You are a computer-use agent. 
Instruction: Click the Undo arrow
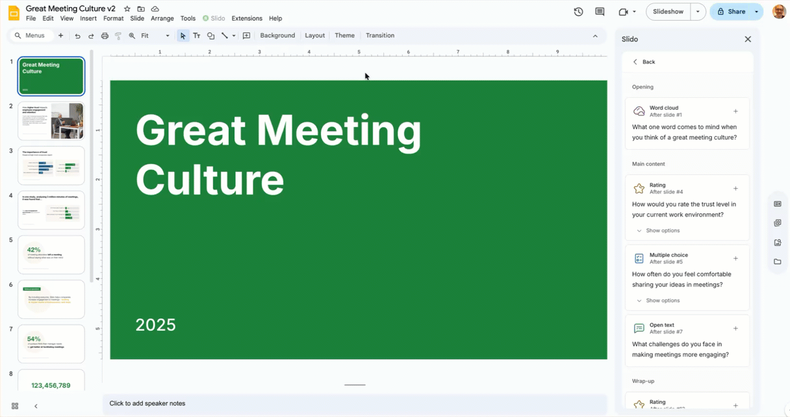point(77,36)
